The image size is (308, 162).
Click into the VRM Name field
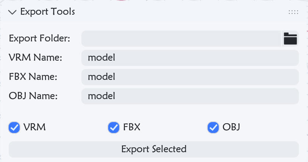[x=190, y=58]
